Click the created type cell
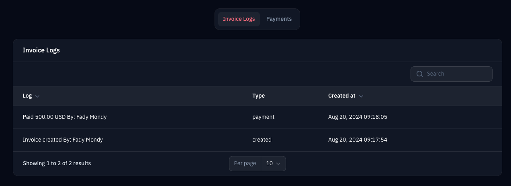Viewport: 511px width, 186px height. tap(262, 140)
